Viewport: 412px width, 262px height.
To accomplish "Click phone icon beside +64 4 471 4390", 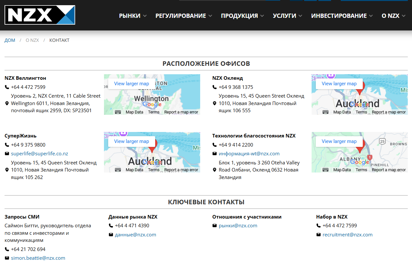I will pos(111,226).
